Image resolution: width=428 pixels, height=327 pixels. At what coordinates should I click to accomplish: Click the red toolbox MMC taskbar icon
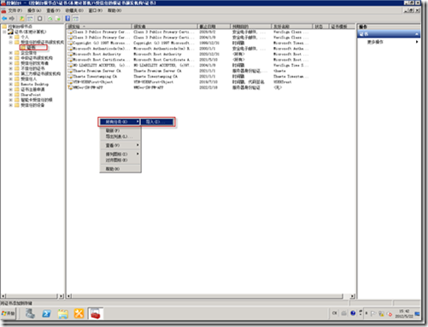(x=96, y=313)
